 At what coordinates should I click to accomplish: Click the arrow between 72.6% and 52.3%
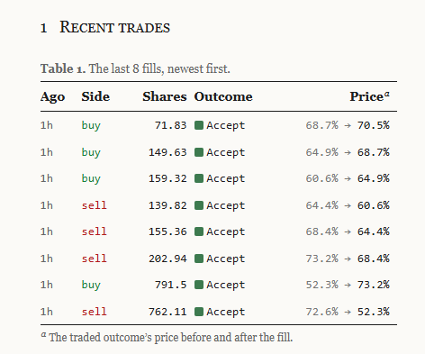click(348, 312)
